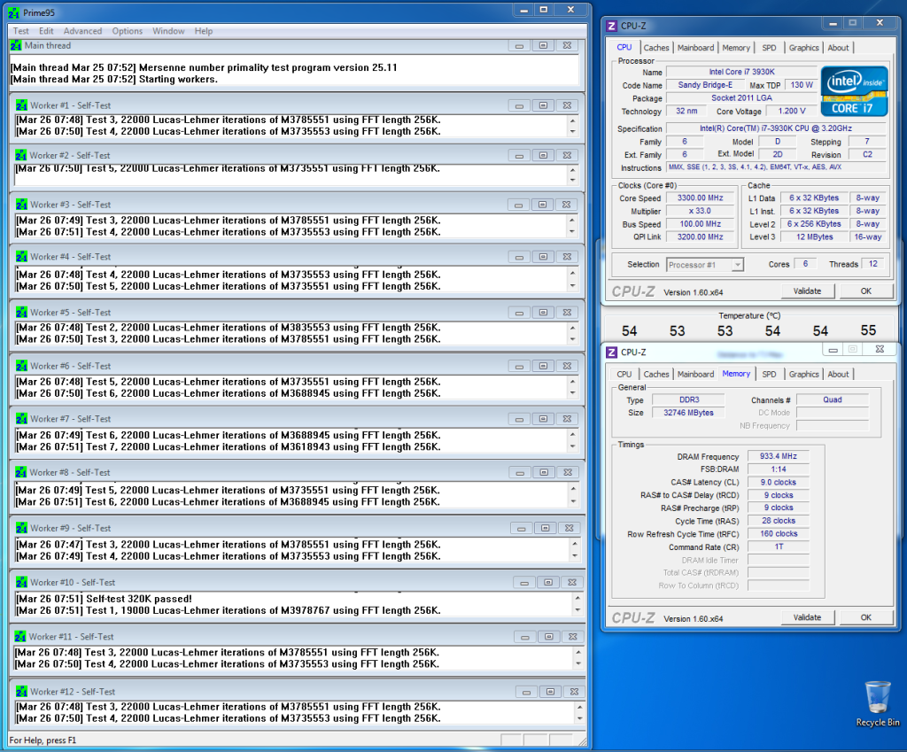
Task: Click the CPU-Z icon in the lower Memory window
Action: [611, 353]
